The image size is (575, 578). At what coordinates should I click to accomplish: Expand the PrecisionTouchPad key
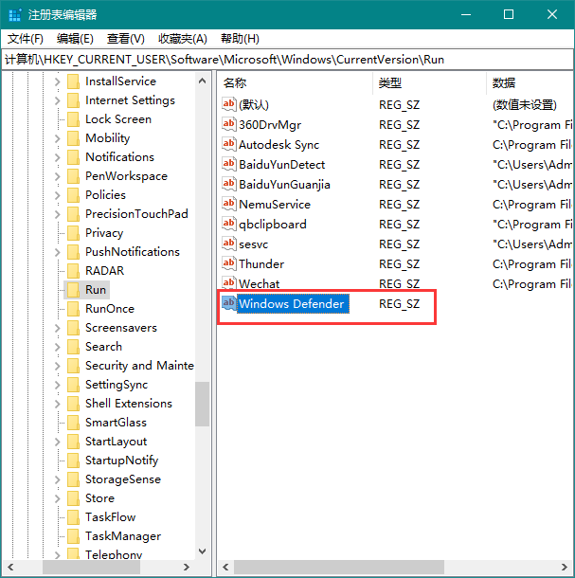[57, 214]
